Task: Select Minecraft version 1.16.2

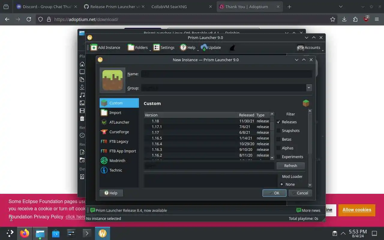Action: pos(207,155)
